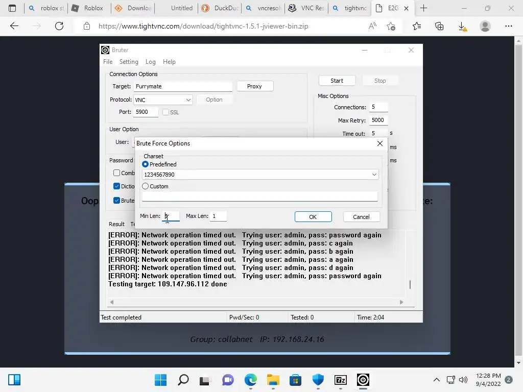Open 7-Zip from the taskbar
The width and height of the screenshot is (523, 392).
click(x=341, y=380)
